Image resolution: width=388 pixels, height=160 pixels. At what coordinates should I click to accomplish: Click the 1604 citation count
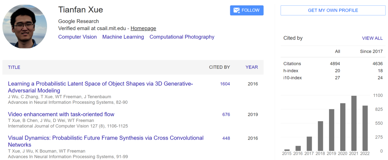pyautogui.click(x=225, y=84)
